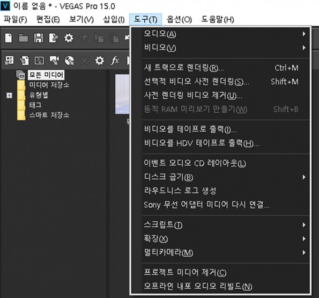The width and height of the screenshot is (319, 298).
Task: Click the Render As export icon
Action: click(53, 38)
